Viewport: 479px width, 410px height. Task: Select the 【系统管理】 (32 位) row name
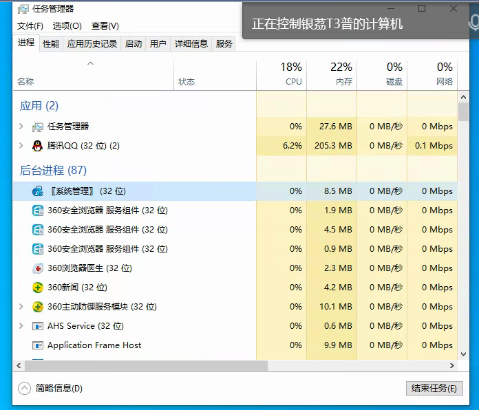coord(87,191)
